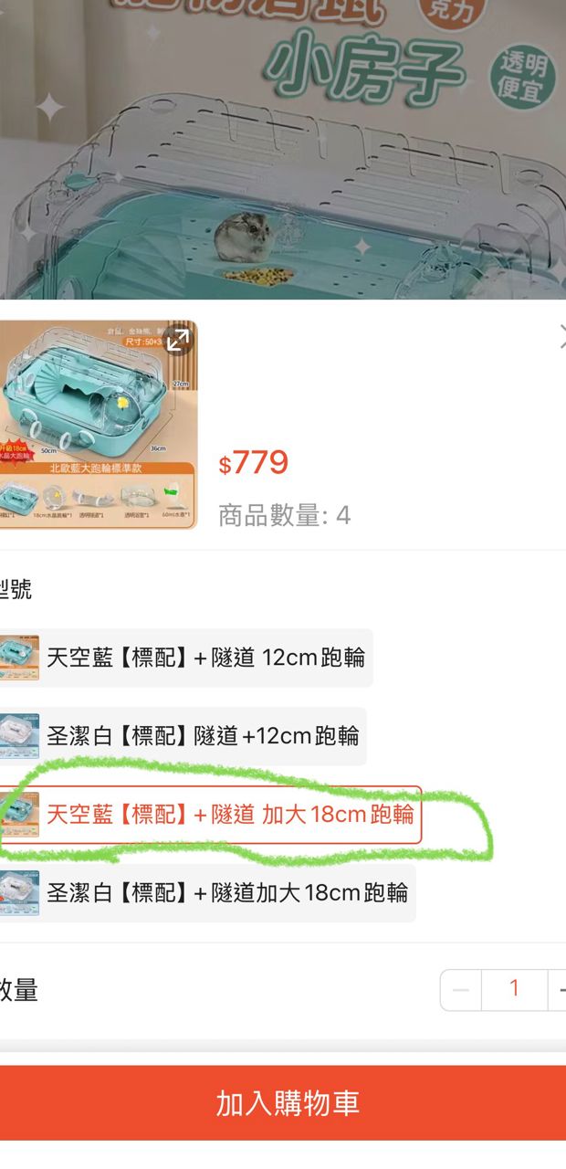Tap the 商品數量: 4 stock text
566x1169 pixels.
284,516
